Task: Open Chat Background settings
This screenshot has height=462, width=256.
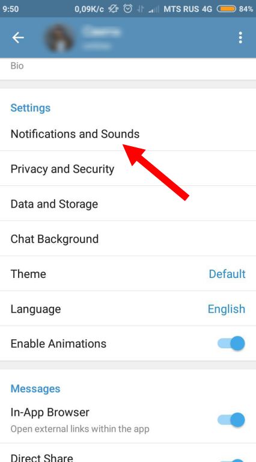Action: (128, 239)
